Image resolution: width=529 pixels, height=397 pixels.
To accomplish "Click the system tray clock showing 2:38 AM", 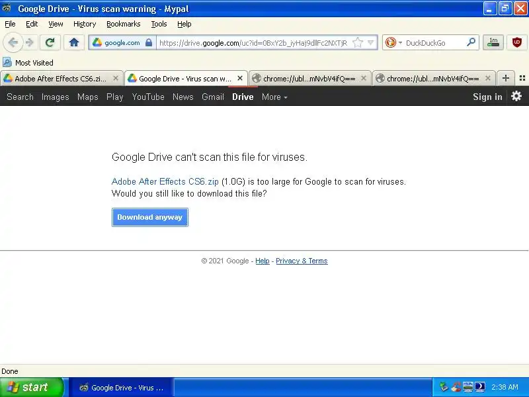I will [505, 387].
